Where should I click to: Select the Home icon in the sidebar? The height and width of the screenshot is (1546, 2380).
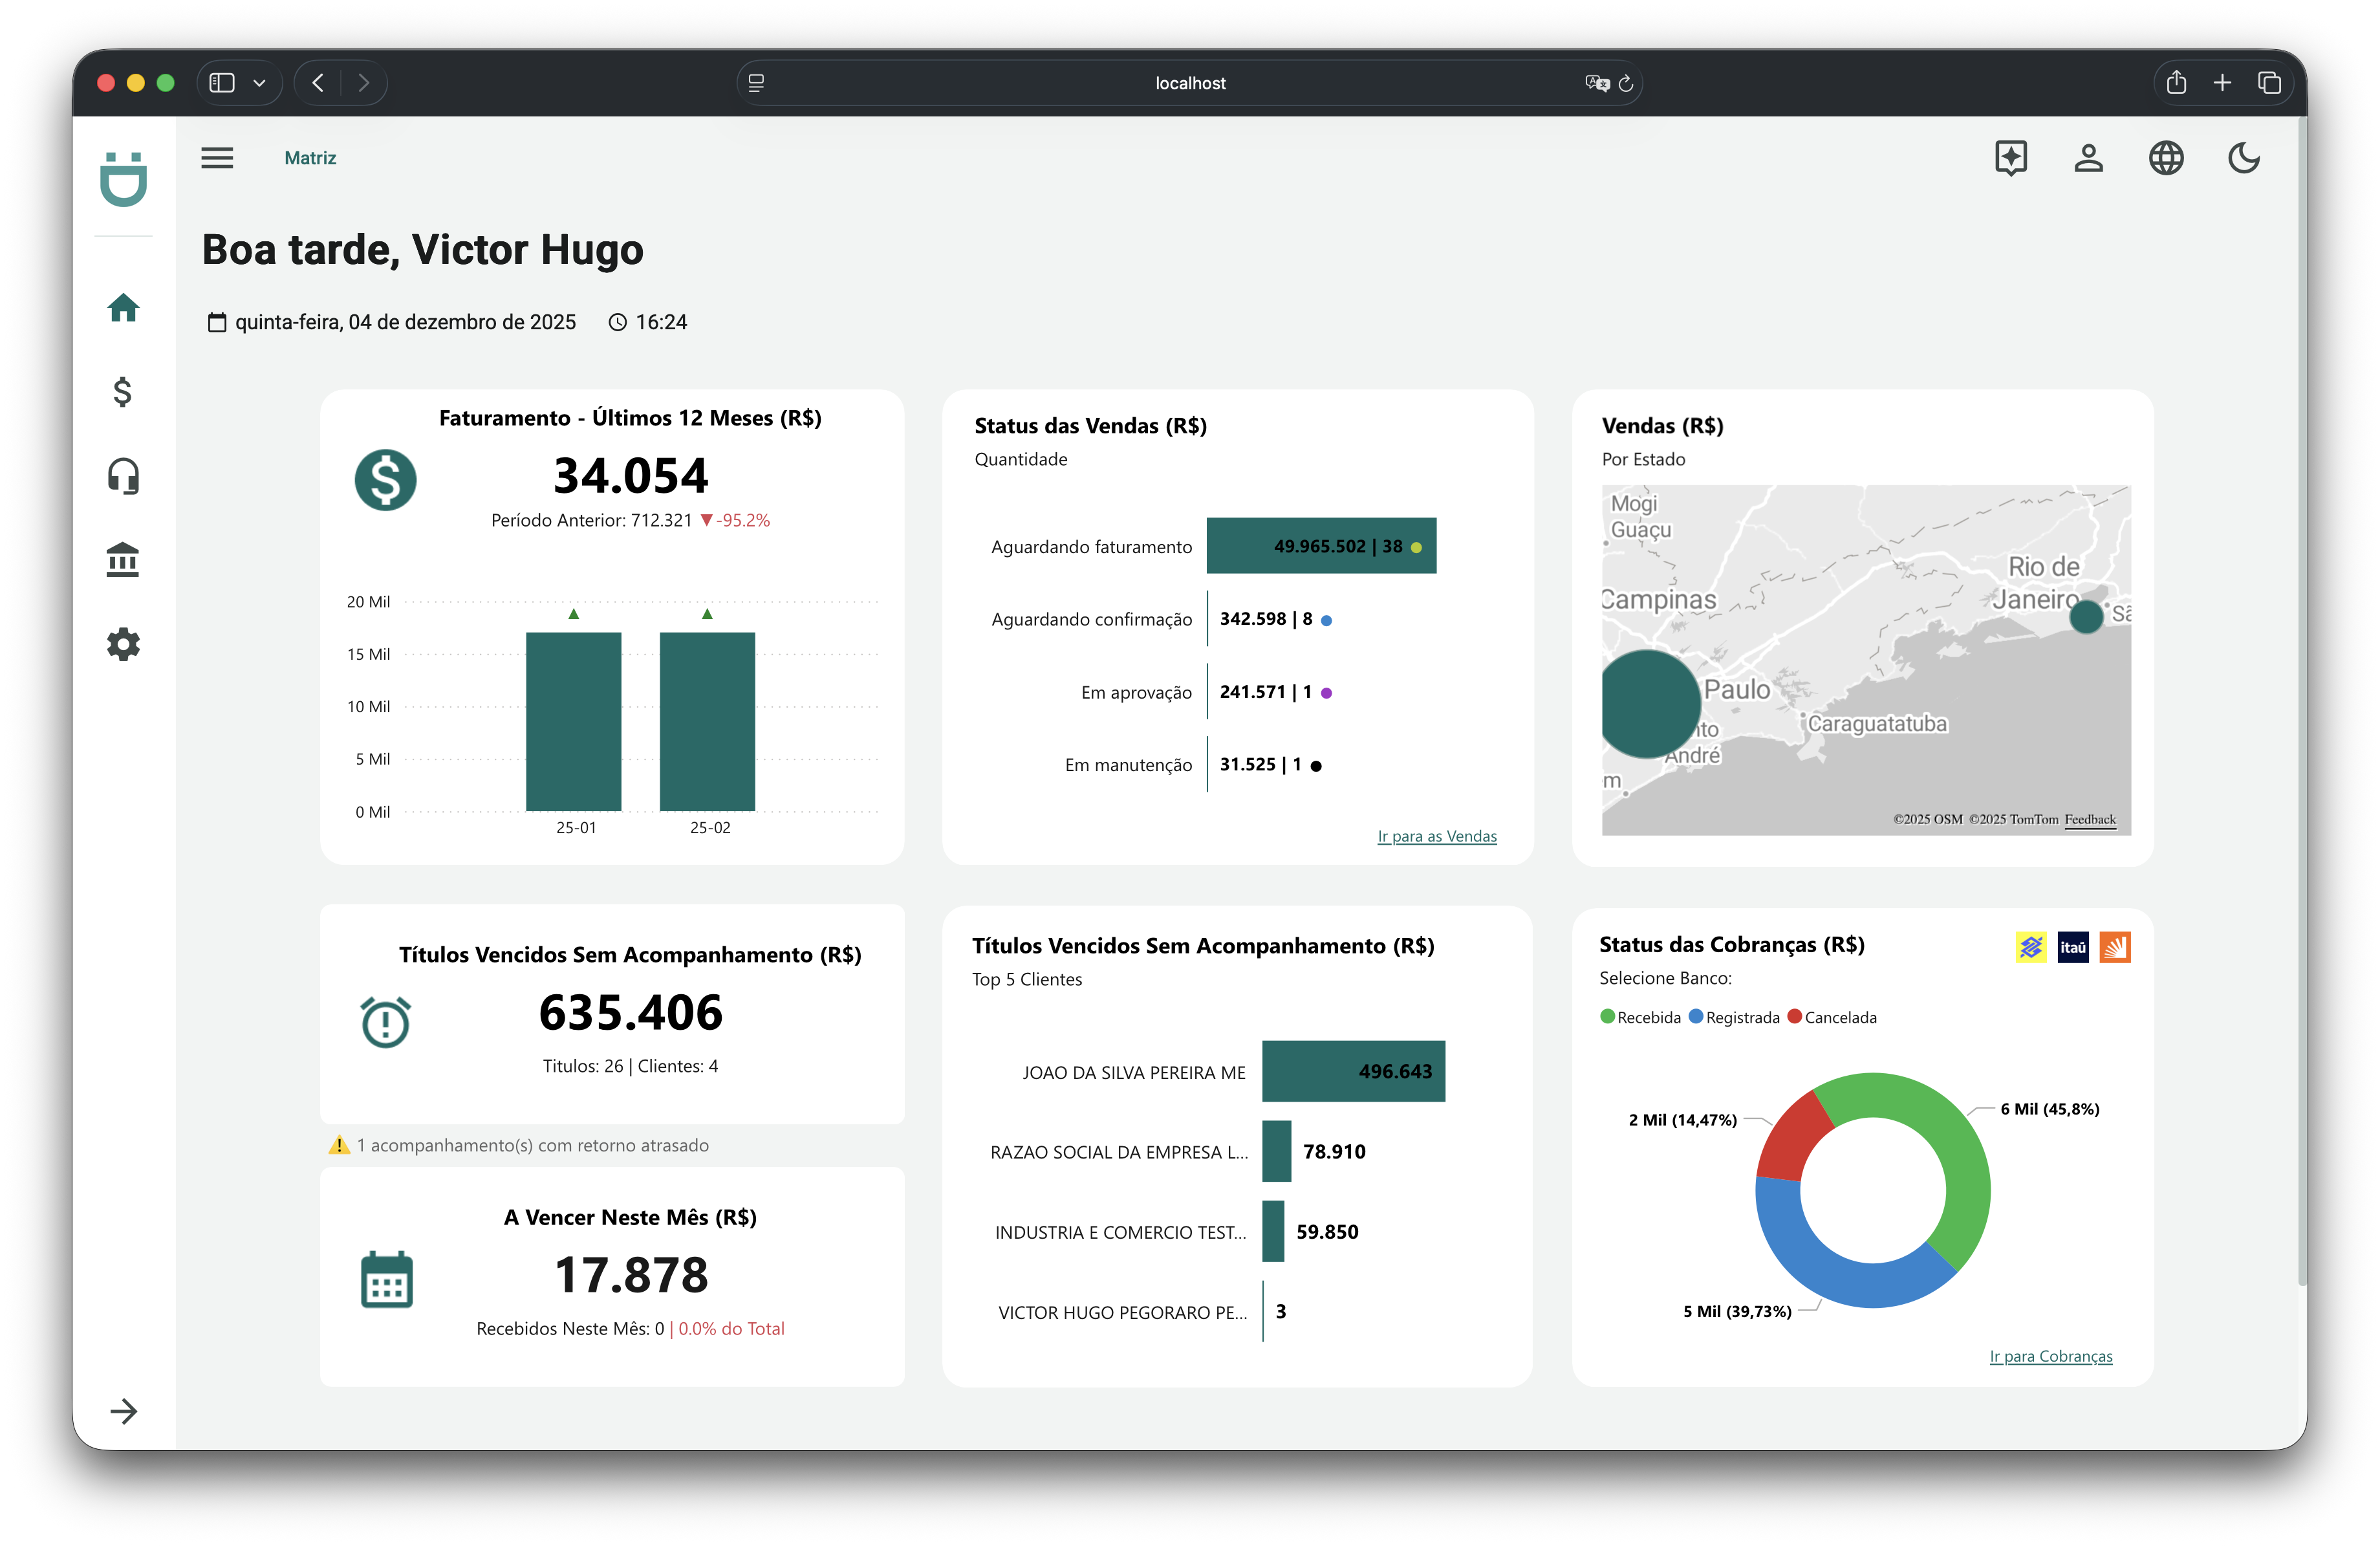coord(123,308)
